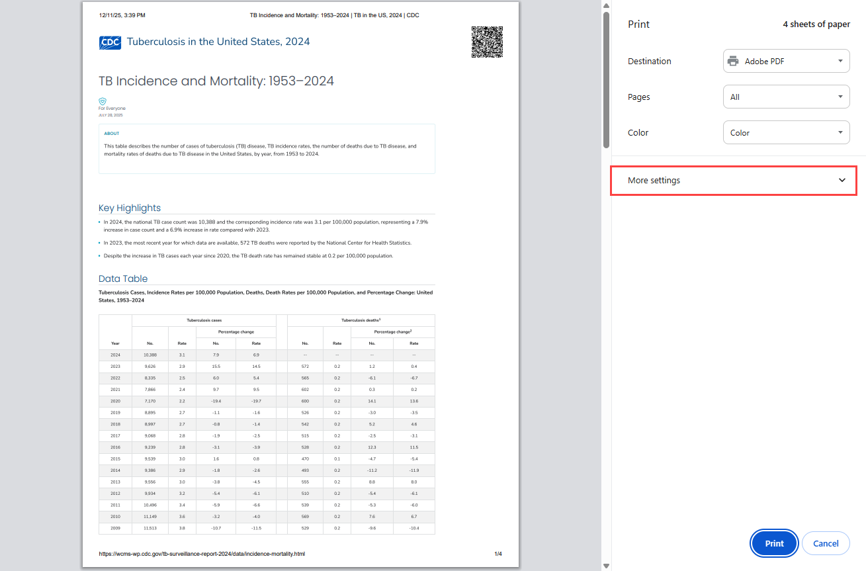Image resolution: width=866 pixels, height=571 pixels.
Task: Open the Pages dropdown set to All
Action: click(x=786, y=97)
